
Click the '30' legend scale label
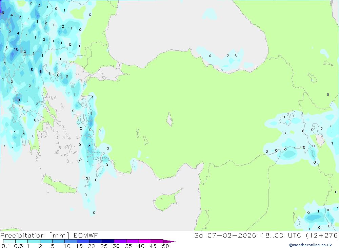coord(116,246)
